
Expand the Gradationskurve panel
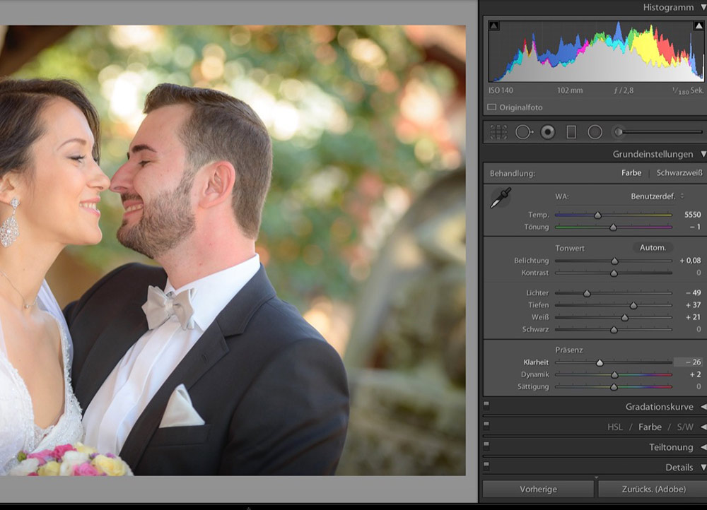click(703, 407)
